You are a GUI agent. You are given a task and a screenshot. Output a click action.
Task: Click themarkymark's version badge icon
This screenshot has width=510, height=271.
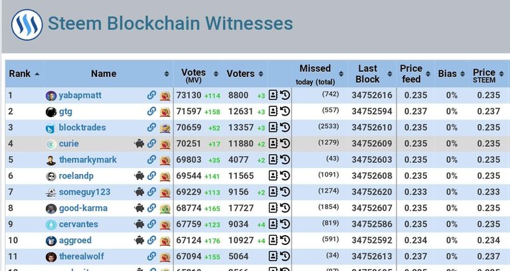click(x=165, y=160)
